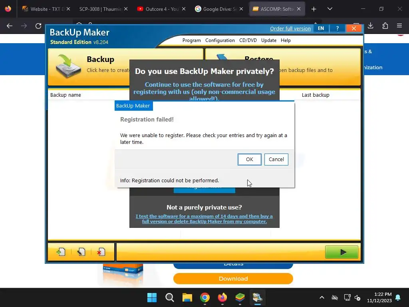
Task: Close the SCP-3008 tab
Action: [126, 9]
